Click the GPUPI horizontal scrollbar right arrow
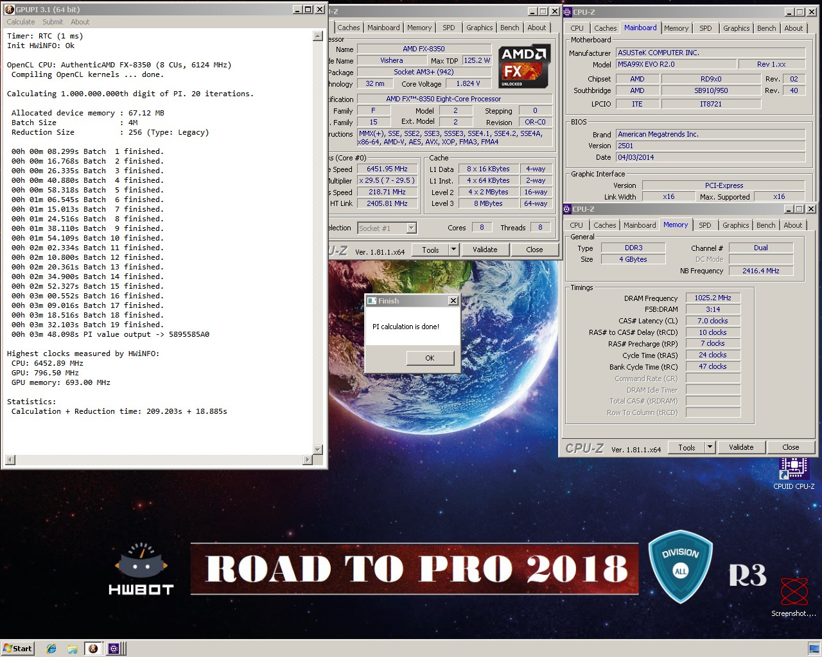Screen dimensions: 822x657 pyautogui.click(x=307, y=459)
